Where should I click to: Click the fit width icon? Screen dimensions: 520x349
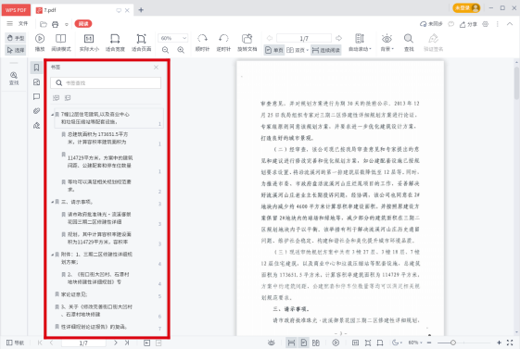(115, 43)
